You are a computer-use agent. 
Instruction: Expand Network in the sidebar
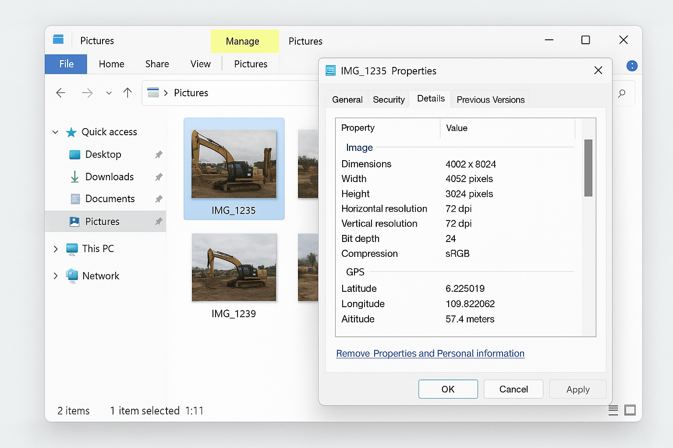(x=55, y=276)
